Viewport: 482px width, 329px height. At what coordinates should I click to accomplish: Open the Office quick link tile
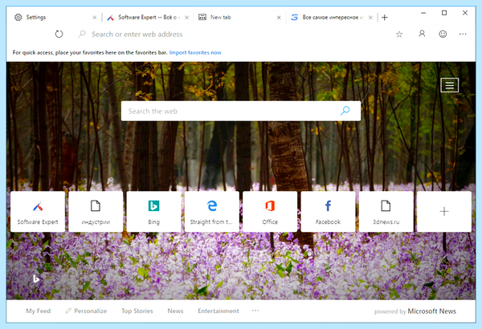[x=270, y=211]
